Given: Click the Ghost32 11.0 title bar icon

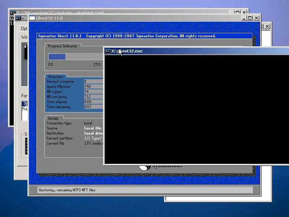Looking at the screenshot, I should point(32,18).
